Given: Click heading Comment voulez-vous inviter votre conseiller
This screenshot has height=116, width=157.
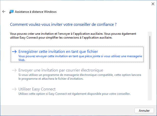Looking at the screenshot, I should tap(63, 25).
